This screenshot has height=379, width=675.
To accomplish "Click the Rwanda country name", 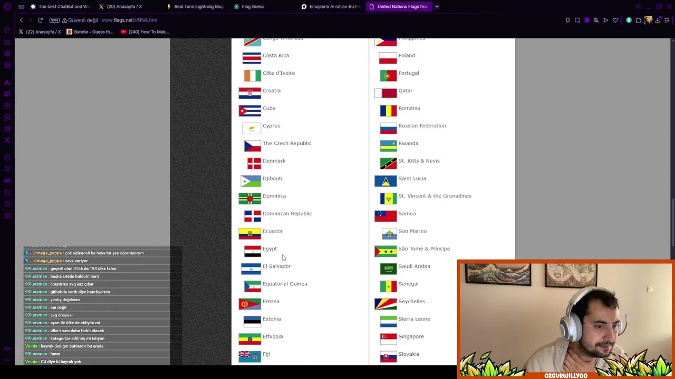I will point(408,143).
